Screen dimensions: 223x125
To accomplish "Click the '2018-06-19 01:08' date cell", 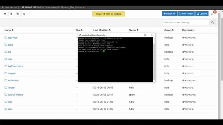I will pyautogui.click(x=103, y=109).
